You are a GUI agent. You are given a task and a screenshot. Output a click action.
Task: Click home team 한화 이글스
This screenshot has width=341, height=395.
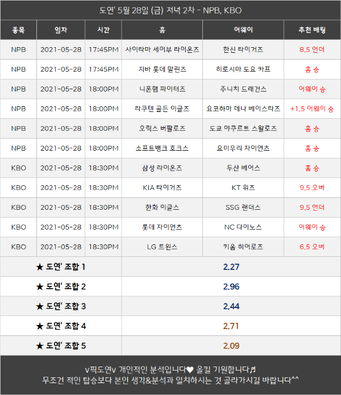pos(162,207)
